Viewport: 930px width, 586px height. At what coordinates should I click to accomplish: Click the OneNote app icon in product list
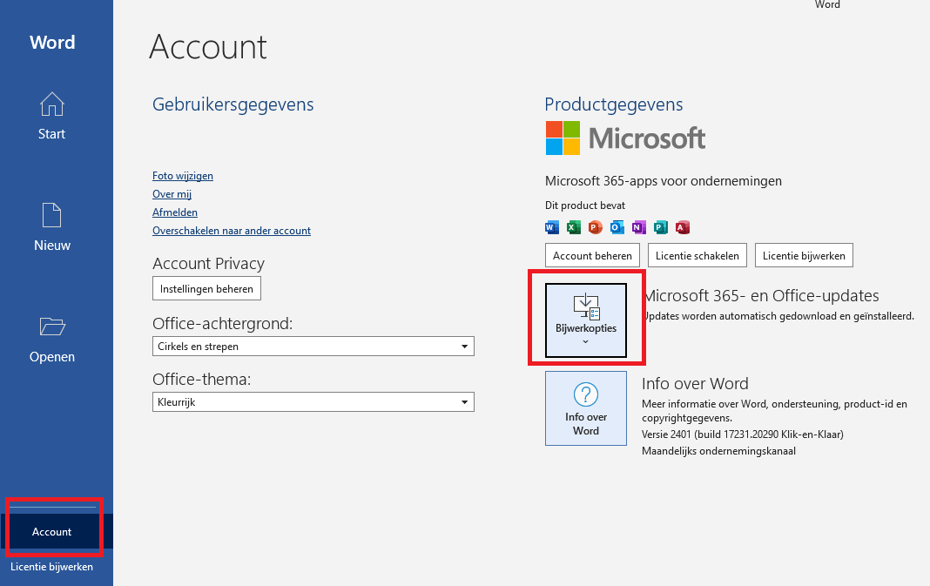click(639, 227)
